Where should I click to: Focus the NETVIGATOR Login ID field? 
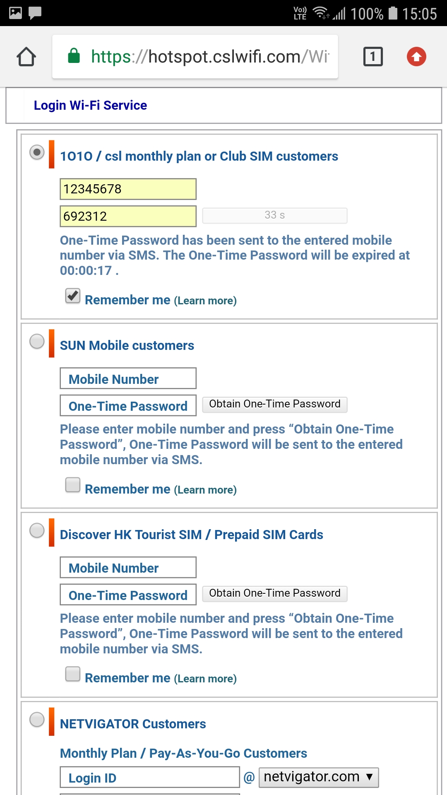click(149, 777)
